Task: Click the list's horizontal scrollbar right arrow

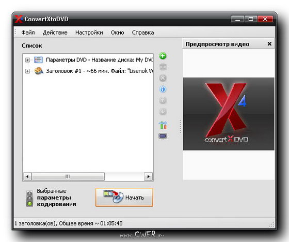Action: coord(148,176)
